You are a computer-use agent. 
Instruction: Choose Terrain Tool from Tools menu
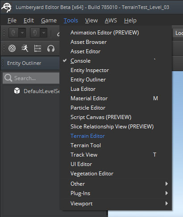click(116, 145)
